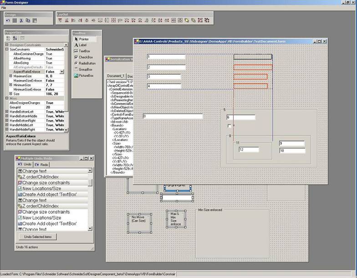The width and height of the screenshot is (357, 278).
Task: Expand the MinimumSize property
Action: [11, 85]
